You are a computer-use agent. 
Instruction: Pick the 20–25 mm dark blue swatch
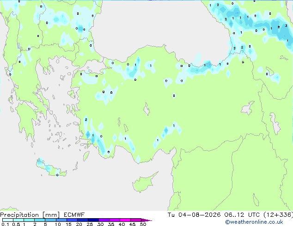(x=83, y=220)
